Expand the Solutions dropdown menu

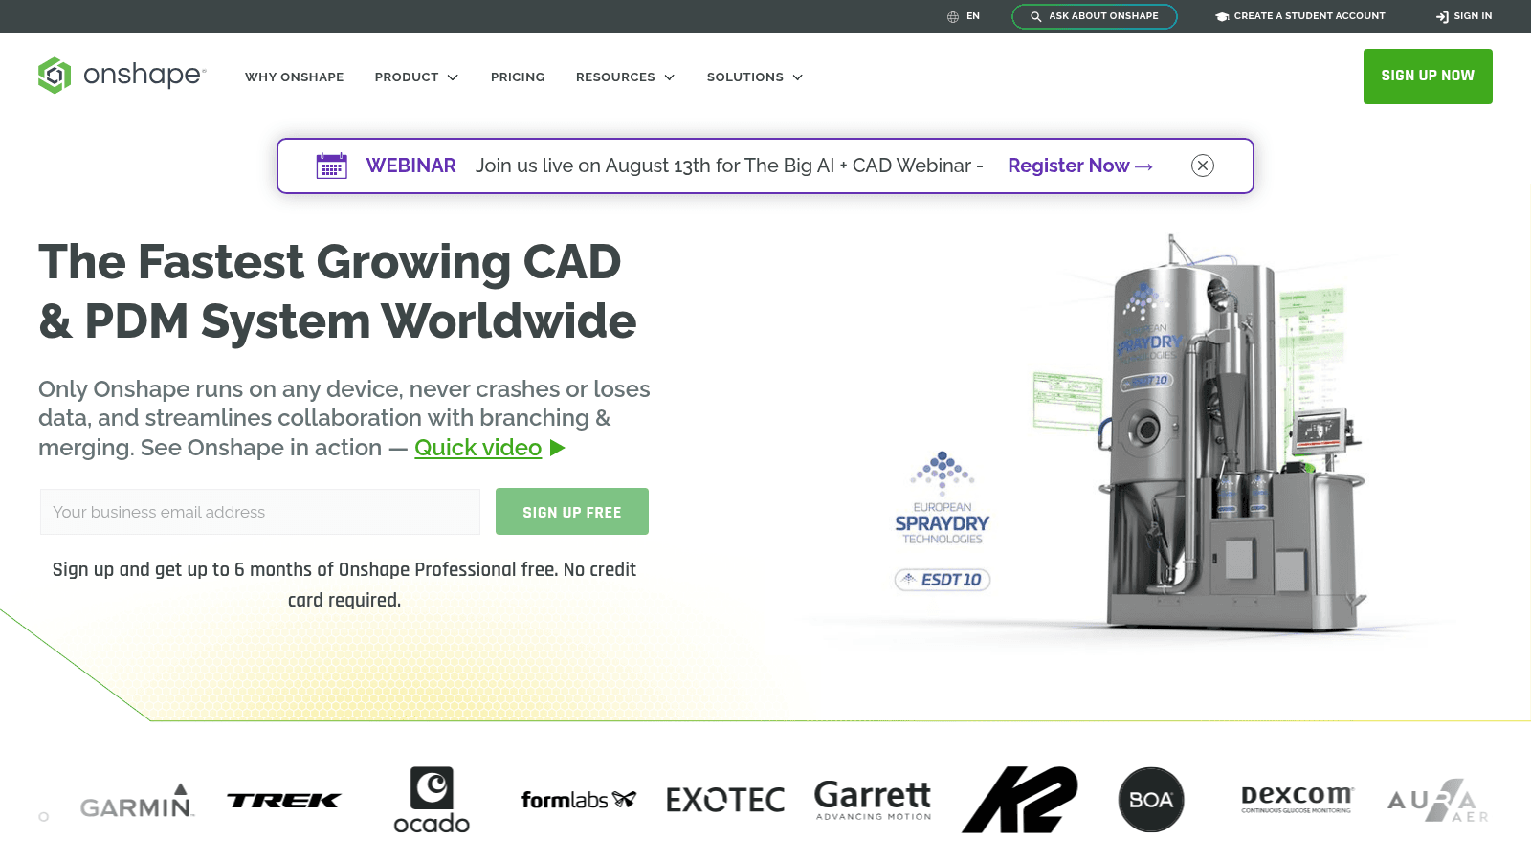(x=754, y=77)
